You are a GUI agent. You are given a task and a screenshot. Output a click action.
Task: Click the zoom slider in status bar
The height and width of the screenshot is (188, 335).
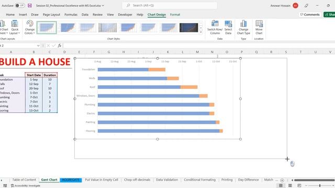[x=320, y=186]
